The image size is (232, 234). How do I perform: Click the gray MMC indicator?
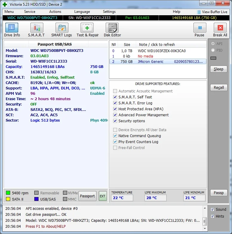65,199
